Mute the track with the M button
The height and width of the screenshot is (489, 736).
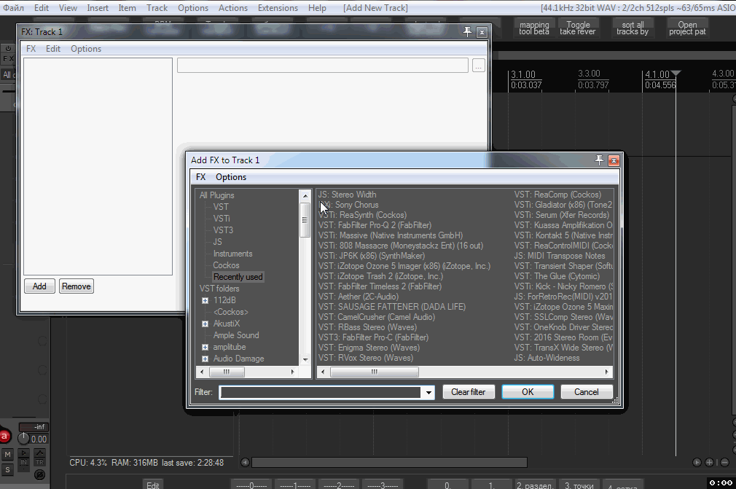point(7,454)
